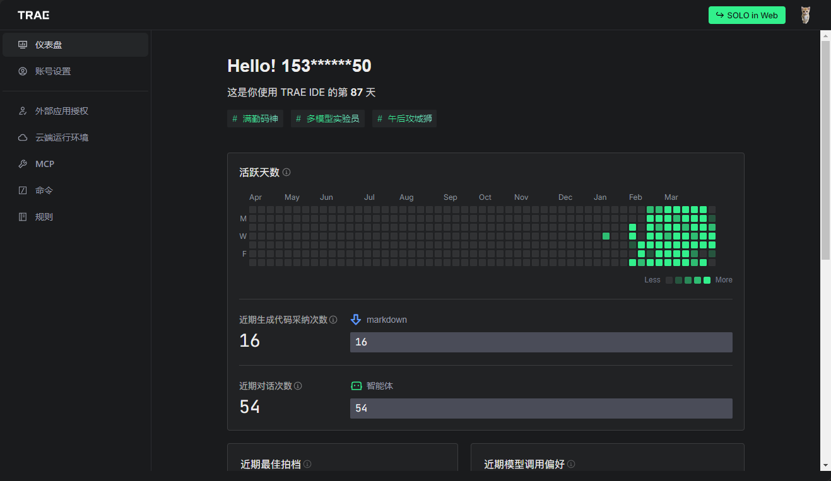Click info icon beside 近期生成代码采纳次数
Screen dimensions: 831x481
pos(333,320)
